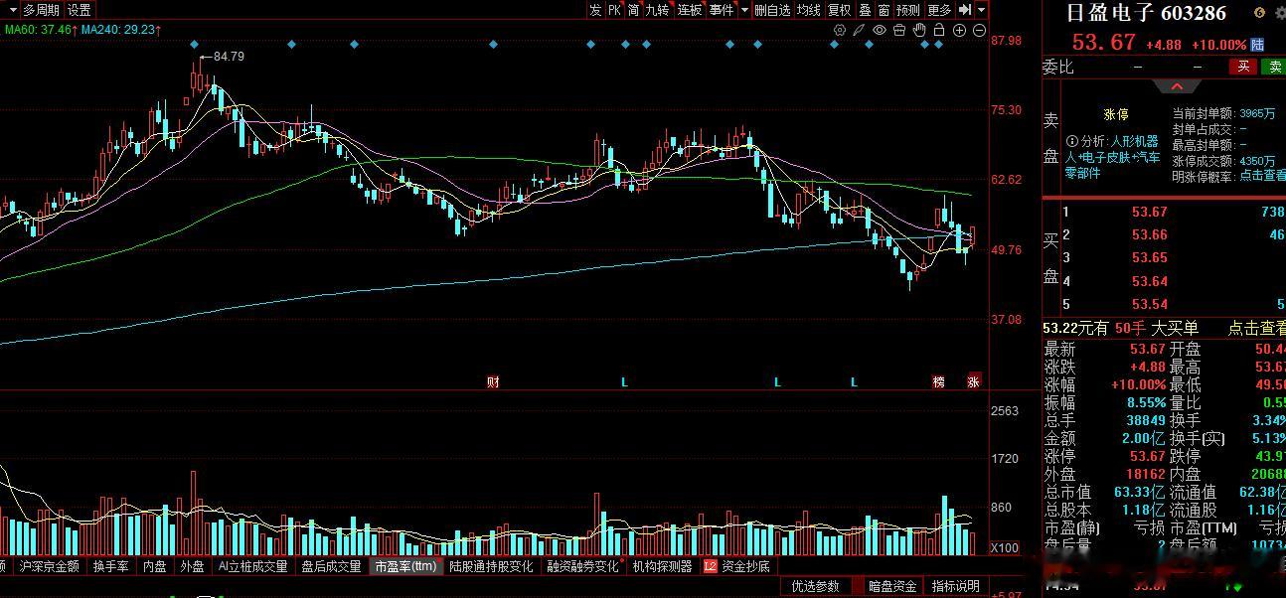Select the 换手率 indicator tab
Viewport: 1286px width, 598px height.
coord(110,566)
